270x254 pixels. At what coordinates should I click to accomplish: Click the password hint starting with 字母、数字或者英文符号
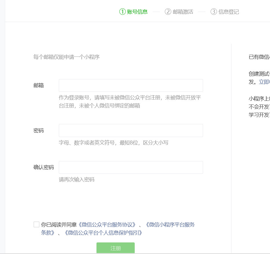tap(114, 143)
